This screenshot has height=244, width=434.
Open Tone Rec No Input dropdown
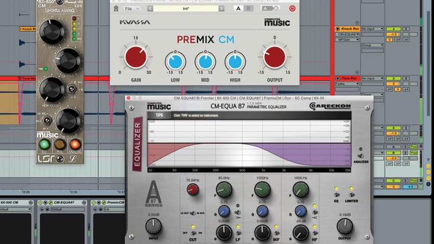tap(373, 79)
